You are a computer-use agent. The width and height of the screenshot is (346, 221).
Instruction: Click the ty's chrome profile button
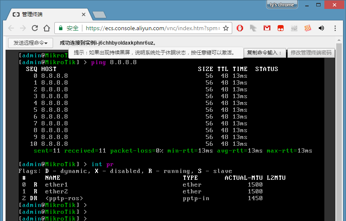click(282, 5)
